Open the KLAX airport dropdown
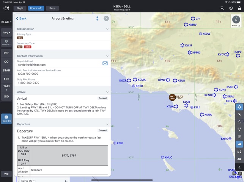 (x=6, y=22)
